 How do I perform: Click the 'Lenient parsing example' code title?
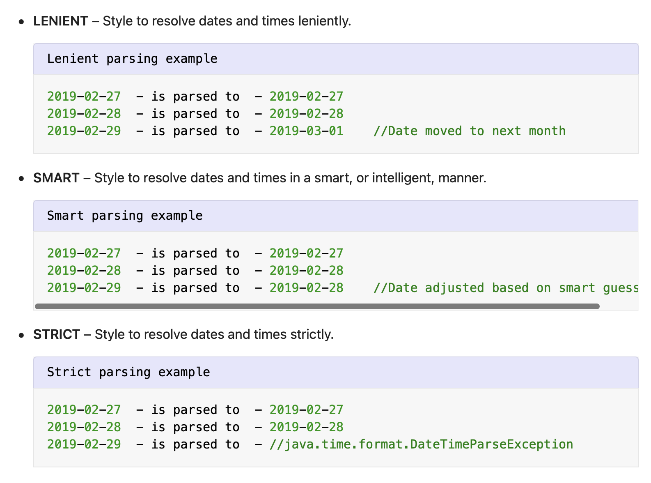132,59
